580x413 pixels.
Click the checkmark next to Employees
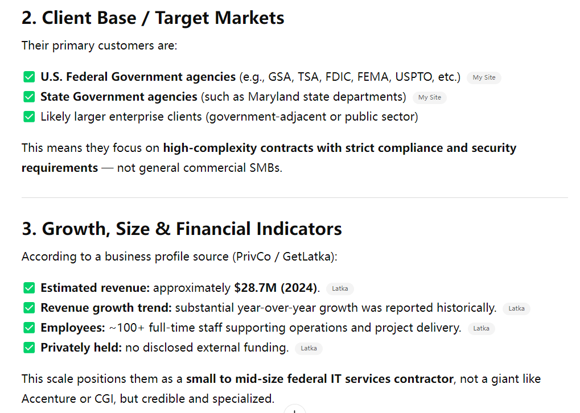point(29,328)
